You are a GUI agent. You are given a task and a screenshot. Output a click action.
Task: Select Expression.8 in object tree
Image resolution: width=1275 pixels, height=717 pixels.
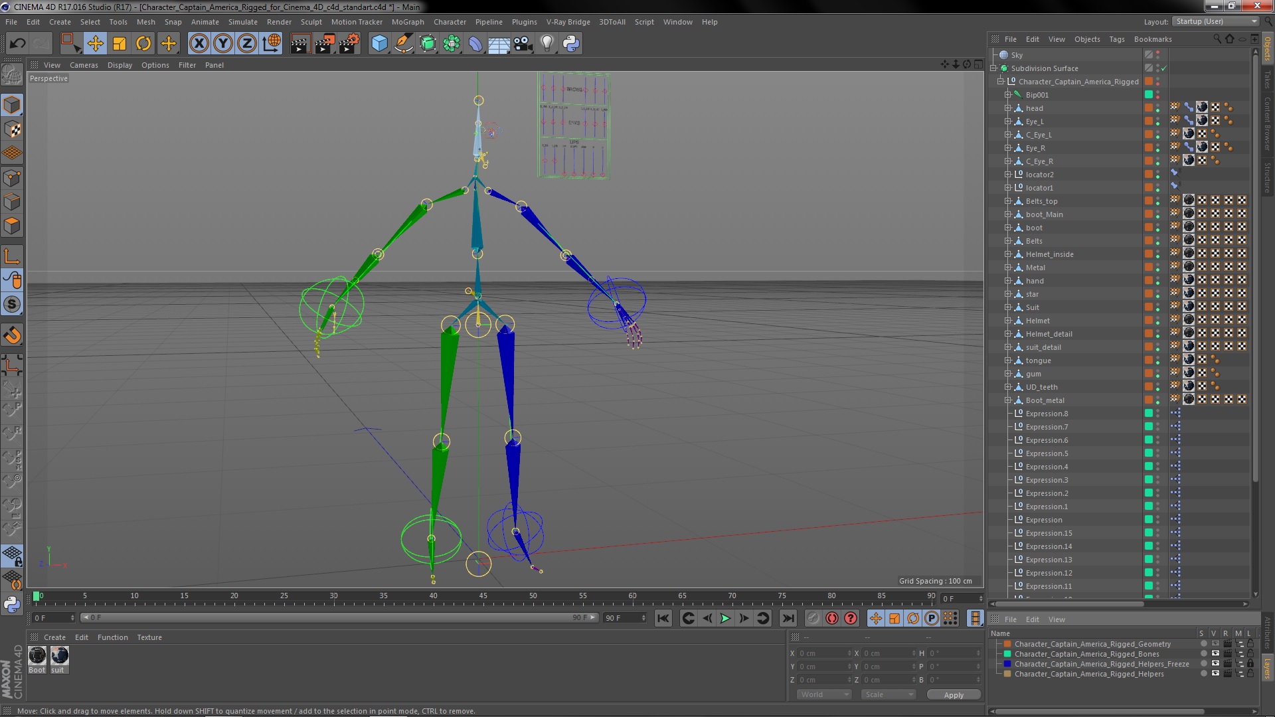coord(1047,414)
